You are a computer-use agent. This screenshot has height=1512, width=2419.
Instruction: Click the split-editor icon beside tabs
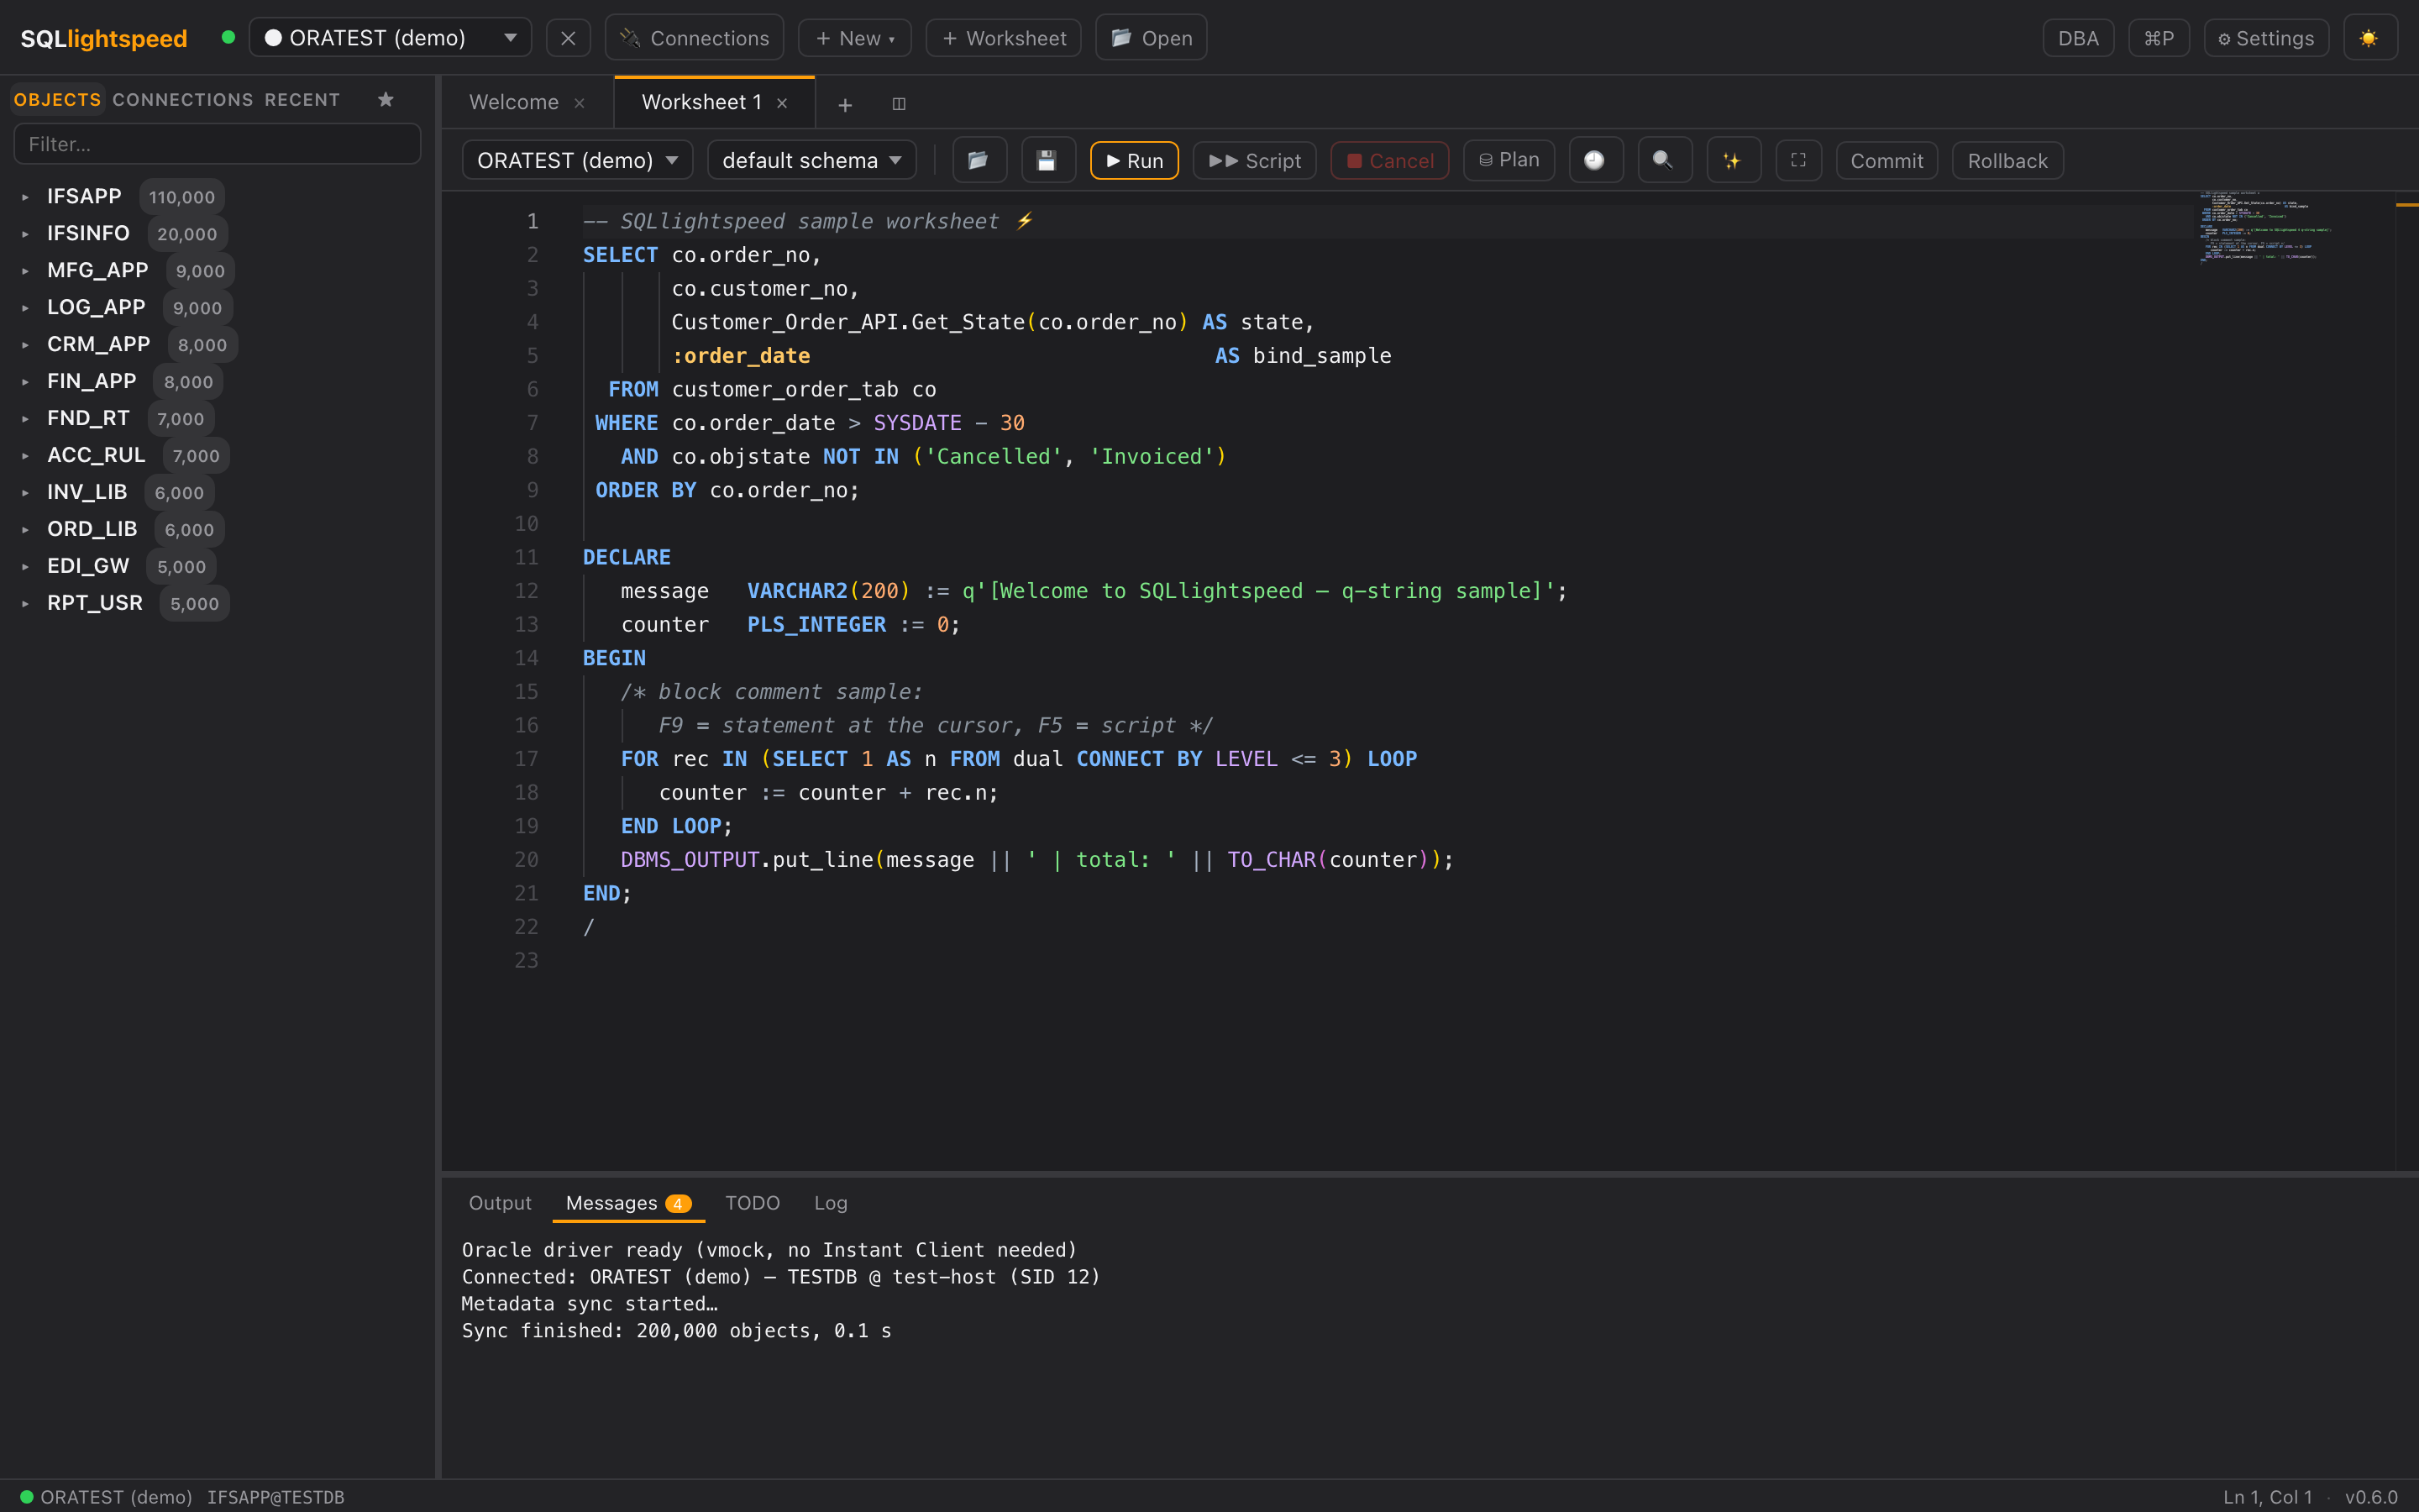tap(899, 104)
